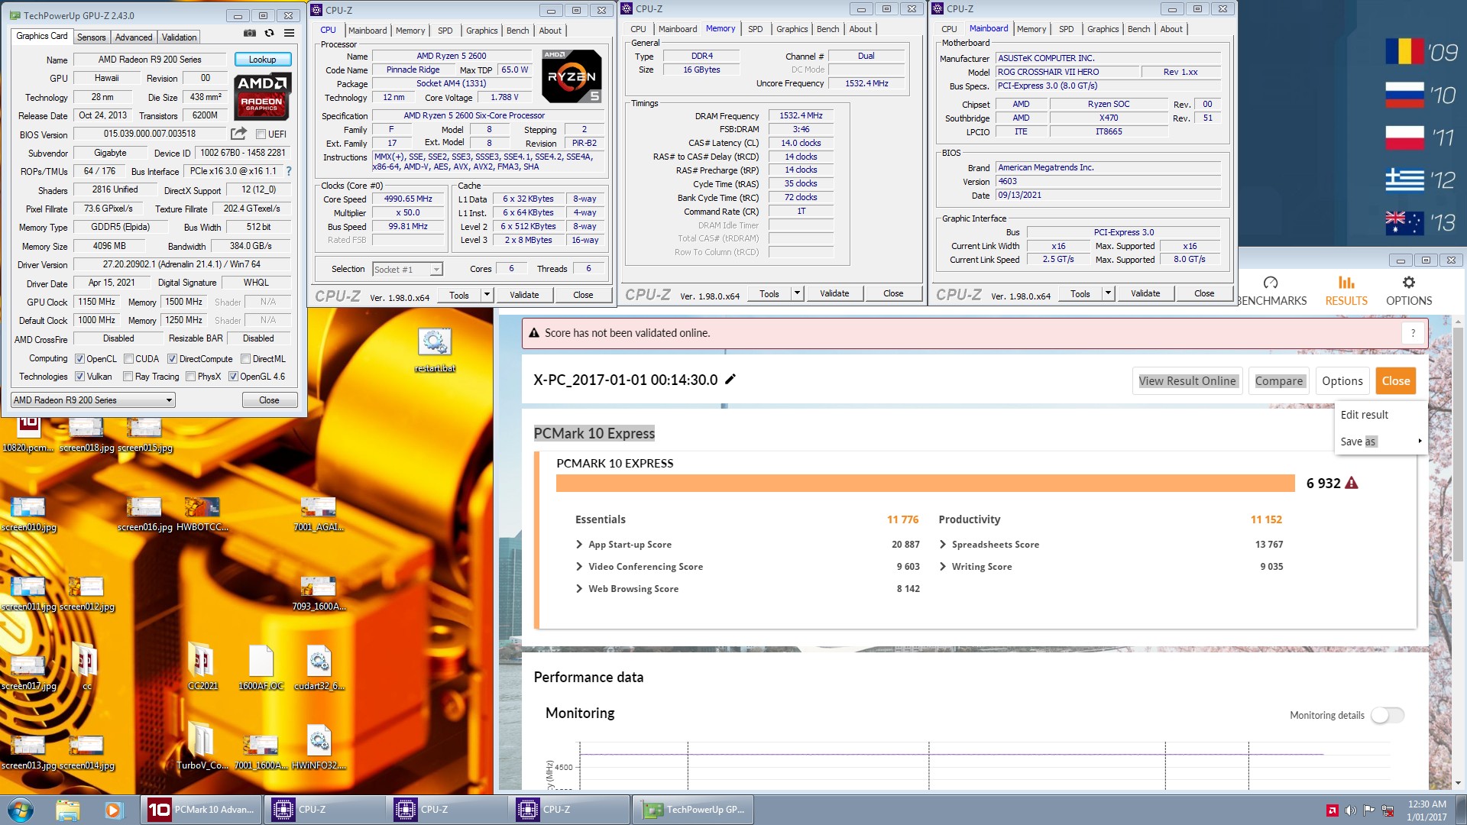Open the PCMark Options gear icon

[1409, 283]
